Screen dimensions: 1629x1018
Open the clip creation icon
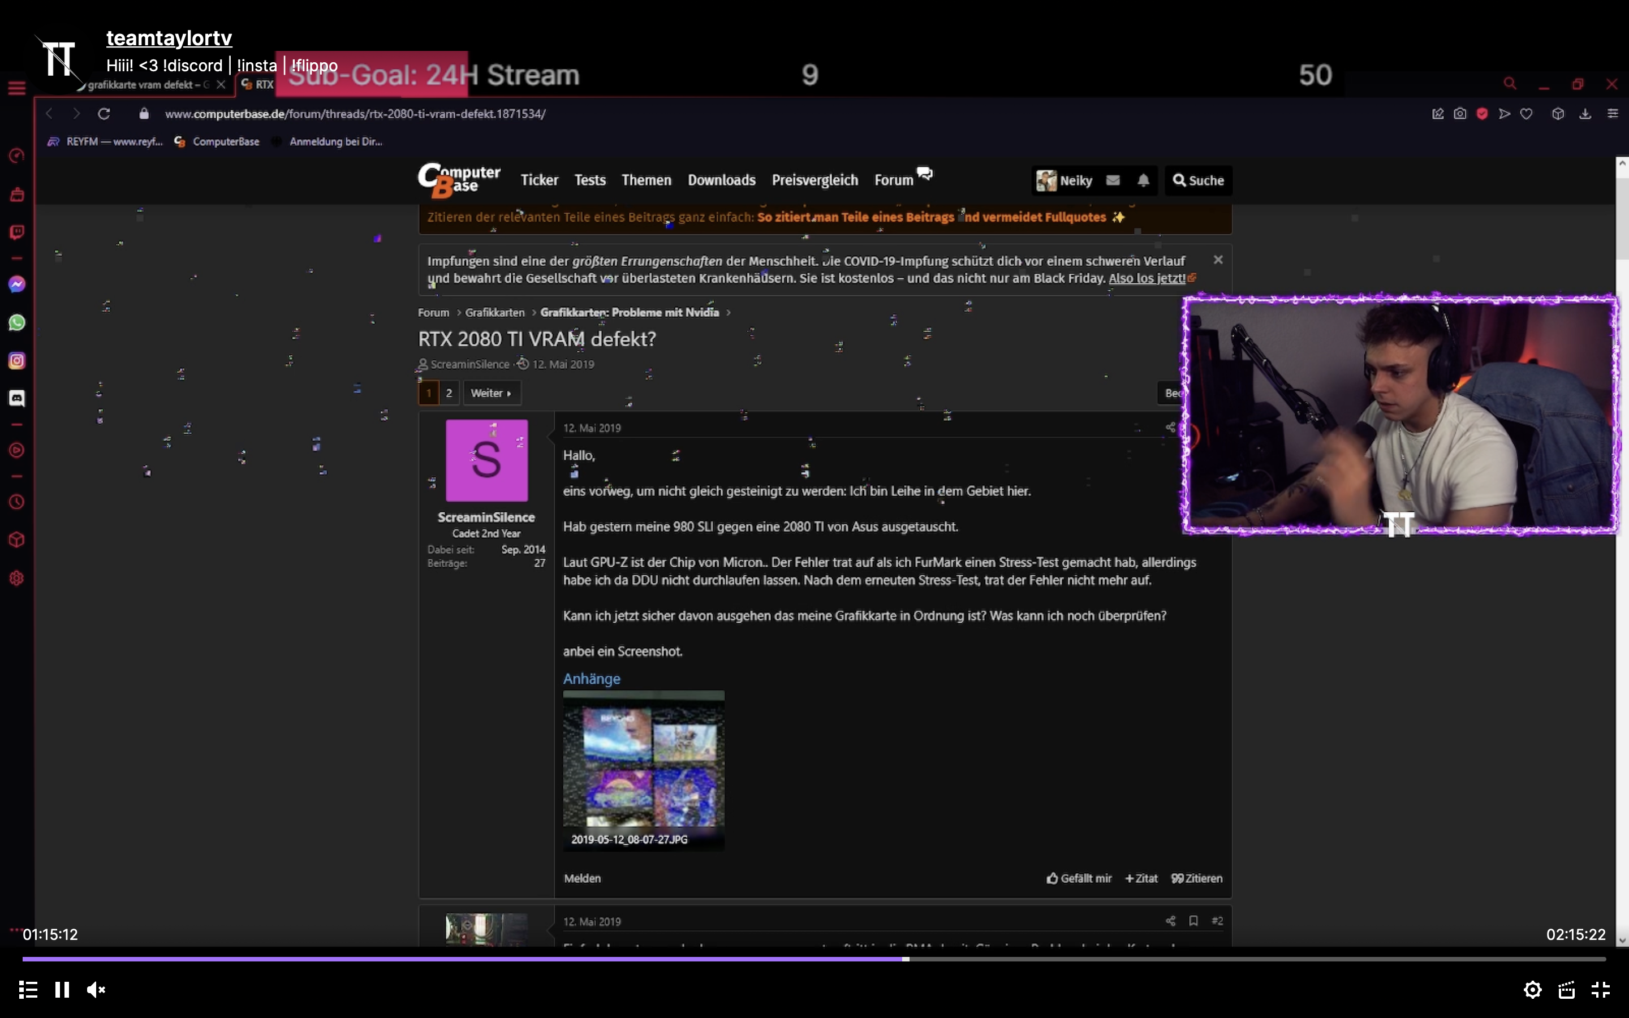[x=1566, y=989]
